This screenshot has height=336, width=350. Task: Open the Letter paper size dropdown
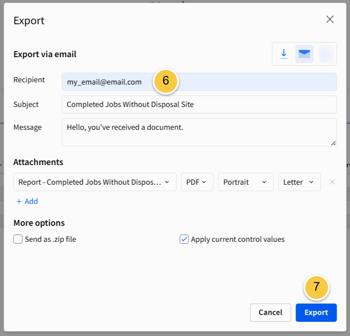tap(299, 182)
